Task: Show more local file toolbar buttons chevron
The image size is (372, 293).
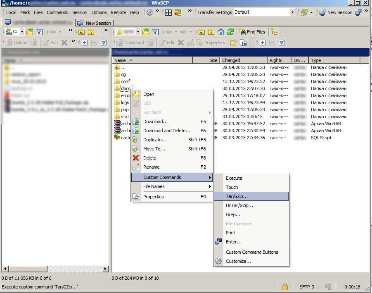Action: coord(73,41)
